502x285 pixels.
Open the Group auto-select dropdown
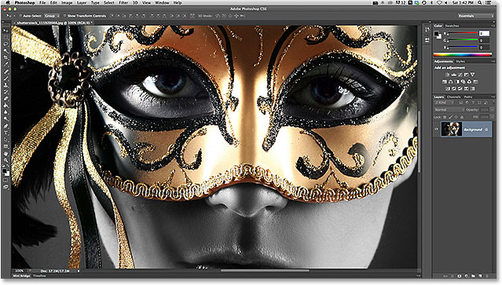52,16
